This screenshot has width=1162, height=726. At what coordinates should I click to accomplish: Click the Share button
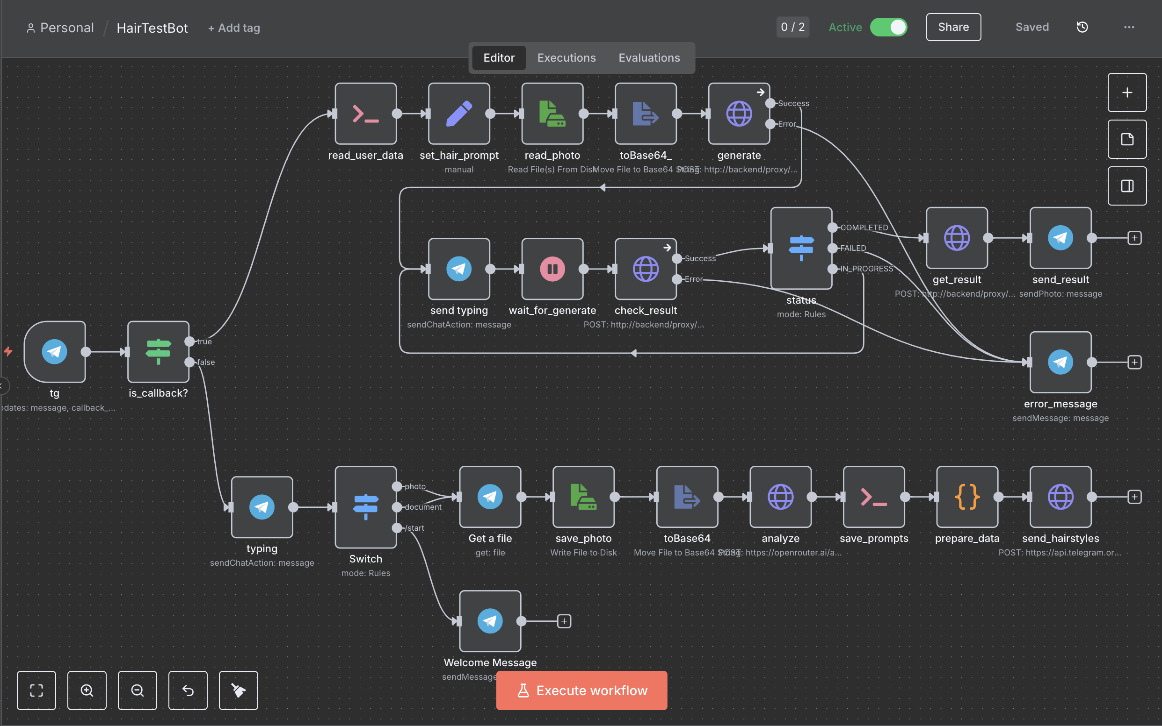(953, 28)
